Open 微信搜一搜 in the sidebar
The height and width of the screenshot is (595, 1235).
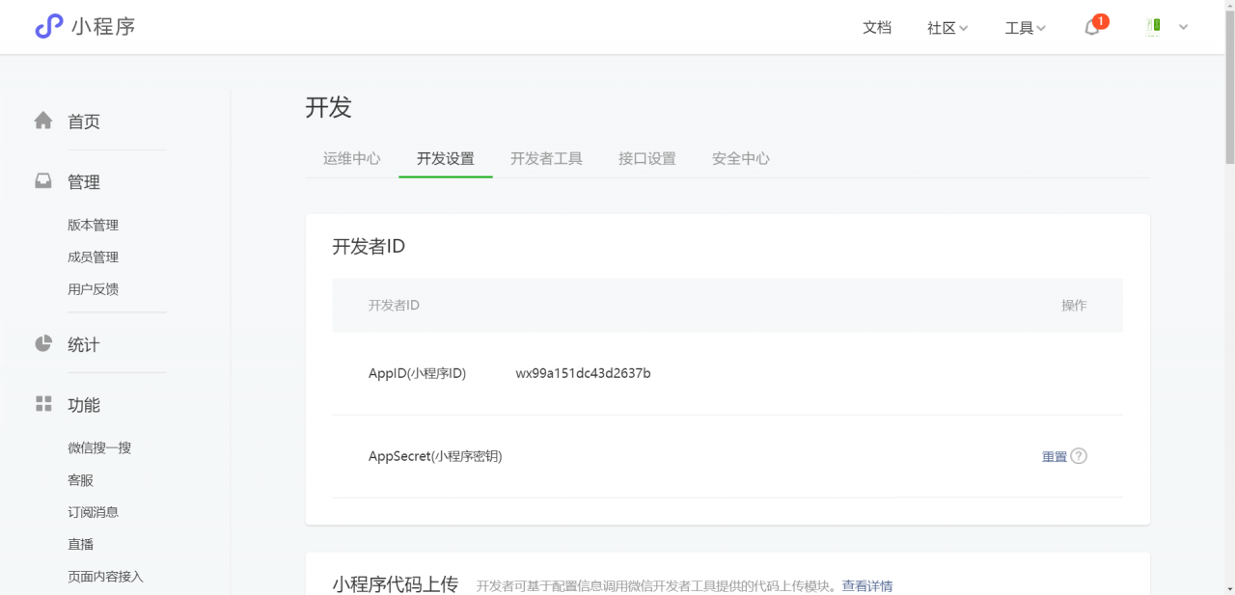point(99,447)
